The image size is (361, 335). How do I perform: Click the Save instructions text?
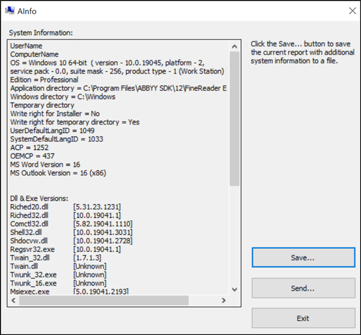[303, 52]
